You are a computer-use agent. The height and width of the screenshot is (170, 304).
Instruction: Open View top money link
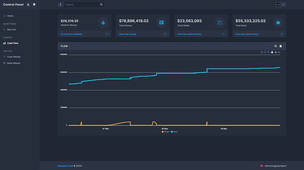coord(127,34)
